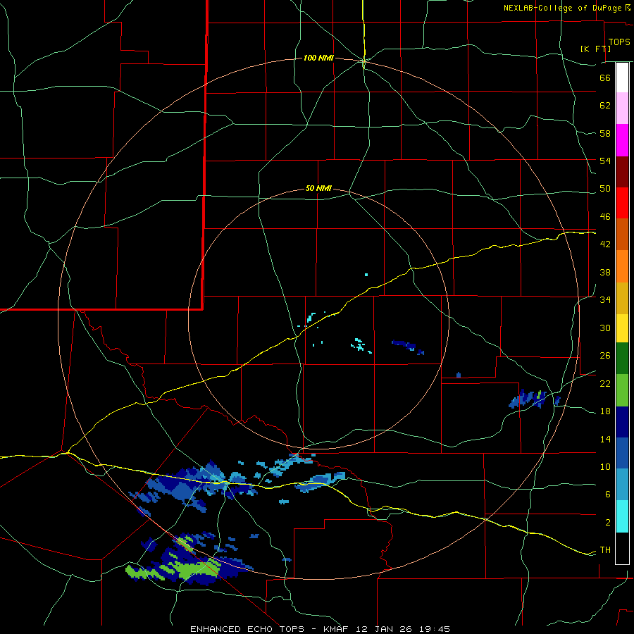Click the blue echo cluster at the east ring edge
Viewport: 634px width, 634px height.
tap(534, 399)
